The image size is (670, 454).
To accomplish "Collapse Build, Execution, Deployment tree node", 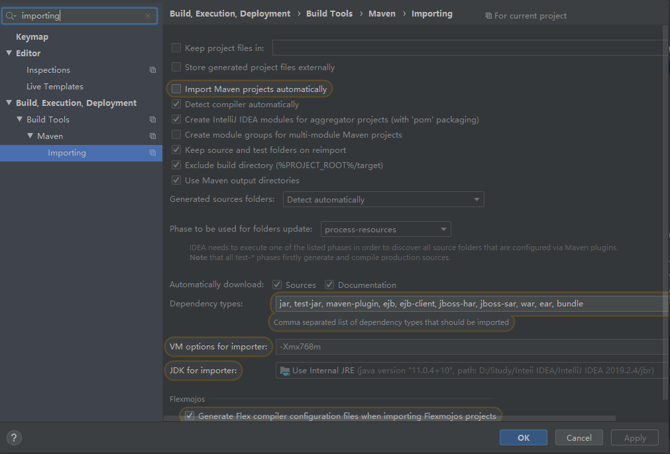I will tap(9, 103).
